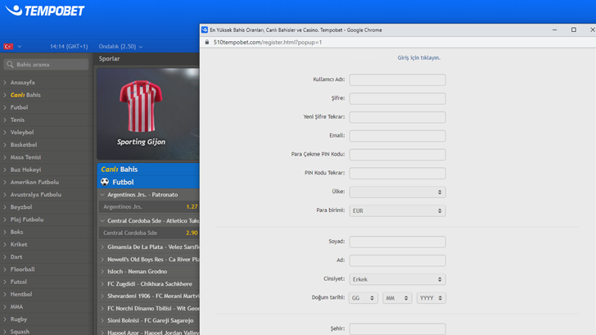Click the Soyad input field

[x=398, y=242]
